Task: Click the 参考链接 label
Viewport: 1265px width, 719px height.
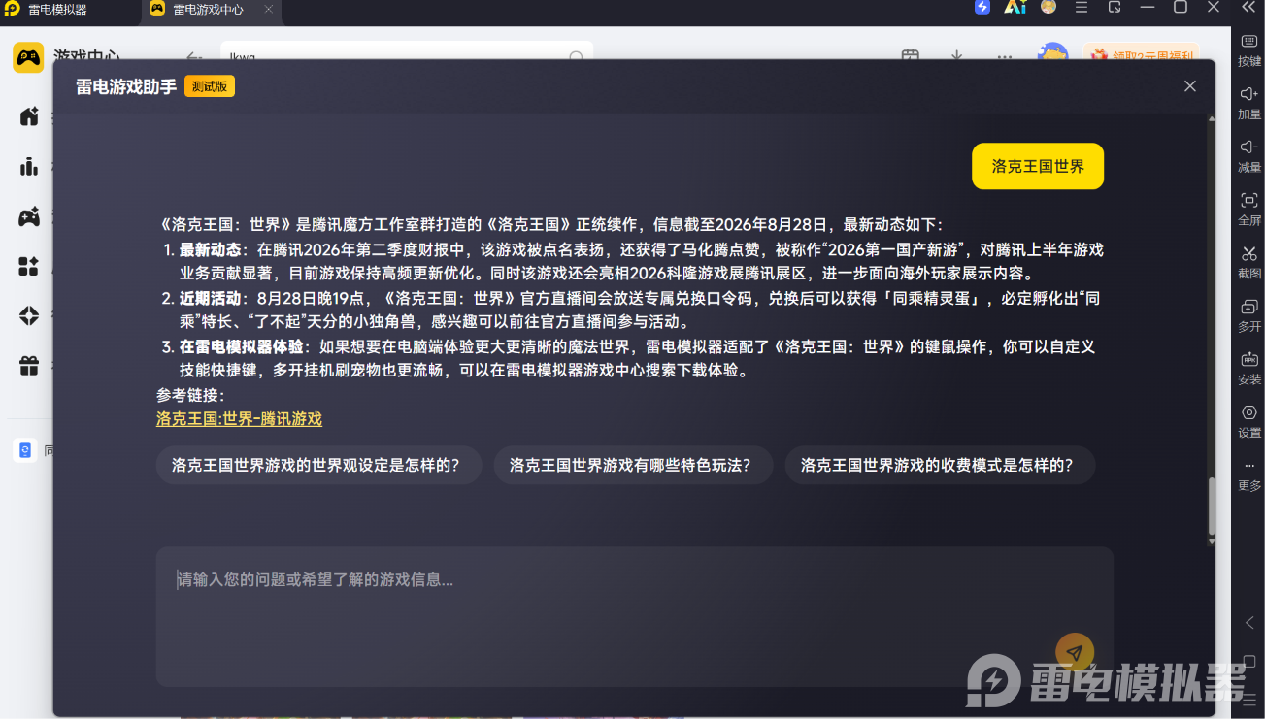Action: coord(190,395)
